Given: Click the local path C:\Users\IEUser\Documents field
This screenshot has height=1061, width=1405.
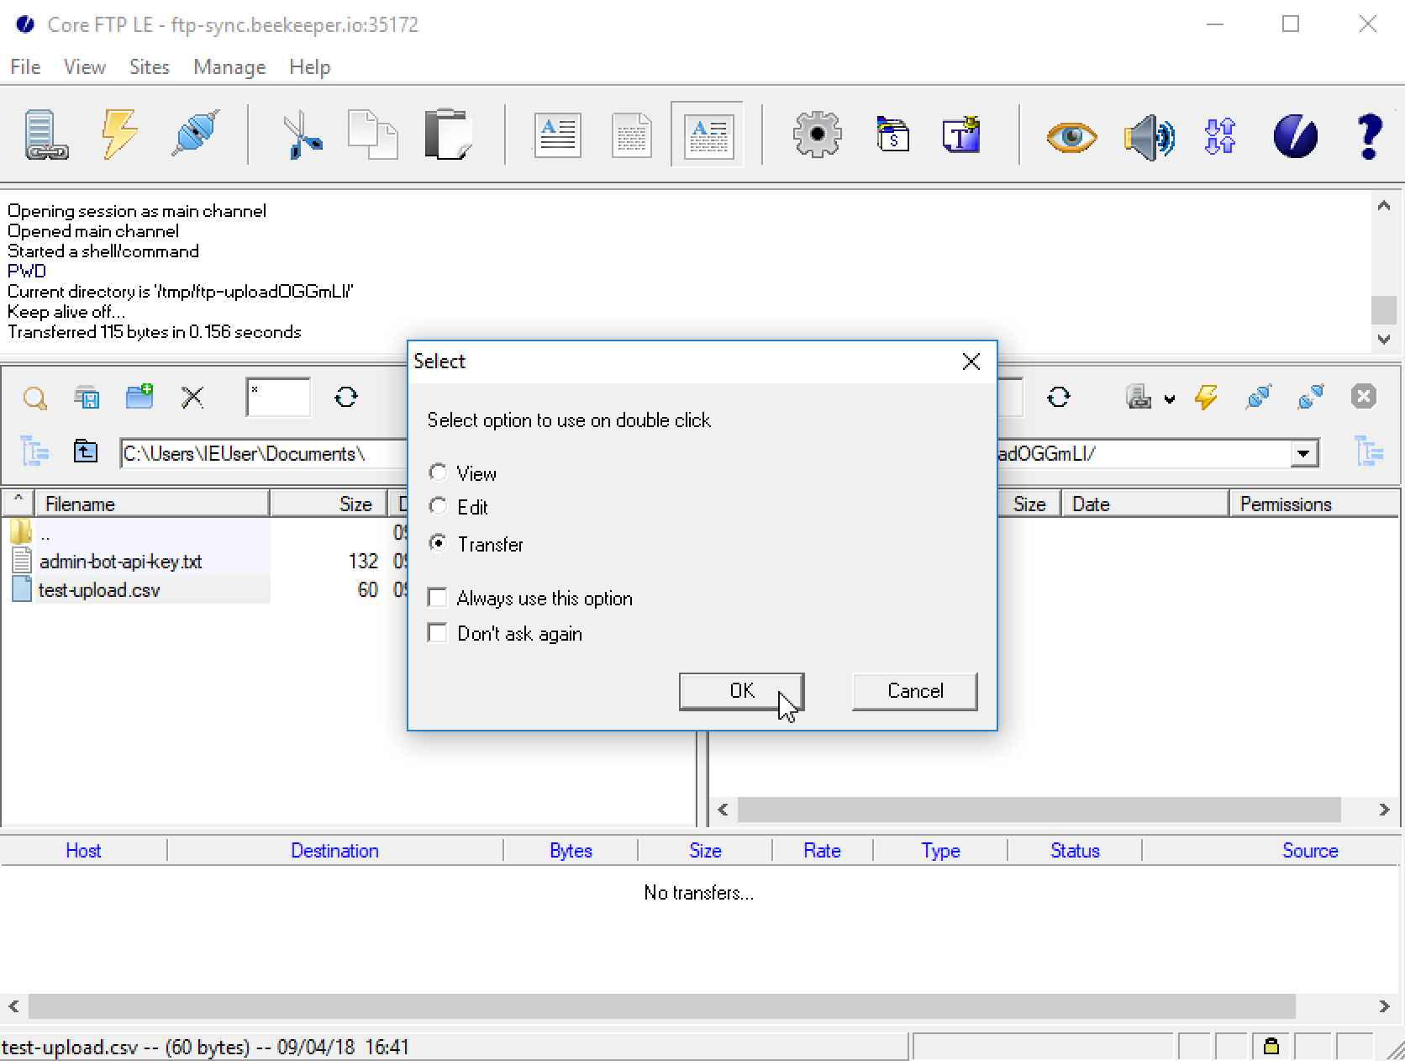Looking at the screenshot, I should click(x=265, y=454).
